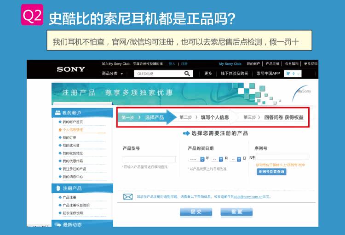Open My Sony Club link
Screen dimensions: 345x235
pos(230,64)
